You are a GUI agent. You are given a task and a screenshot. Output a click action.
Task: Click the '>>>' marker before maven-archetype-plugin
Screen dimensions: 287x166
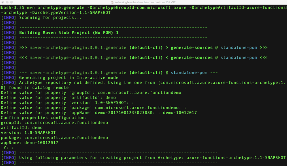click(x=23, y=48)
